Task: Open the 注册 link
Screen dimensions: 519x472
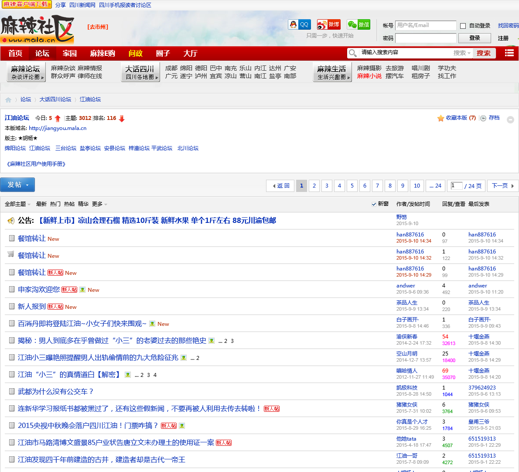Action: pyautogui.click(x=503, y=38)
